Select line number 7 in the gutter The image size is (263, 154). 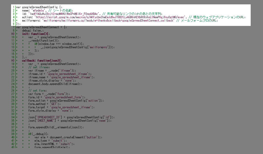13,27
